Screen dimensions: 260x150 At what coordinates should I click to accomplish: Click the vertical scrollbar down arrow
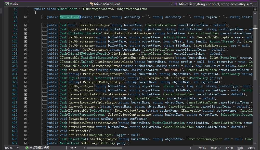pyautogui.click(x=255, y=143)
